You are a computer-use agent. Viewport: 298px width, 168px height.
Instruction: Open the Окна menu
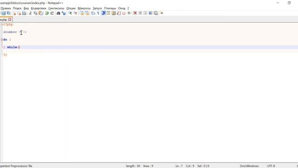click(122, 8)
